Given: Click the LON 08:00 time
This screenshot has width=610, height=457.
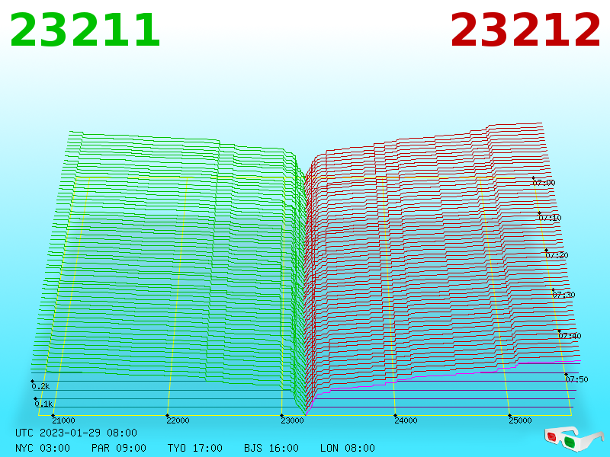Looking at the screenshot, I should [x=348, y=448].
